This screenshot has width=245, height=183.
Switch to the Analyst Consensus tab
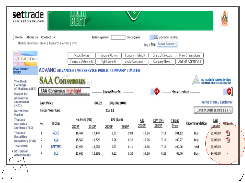(x=190, y=61)
